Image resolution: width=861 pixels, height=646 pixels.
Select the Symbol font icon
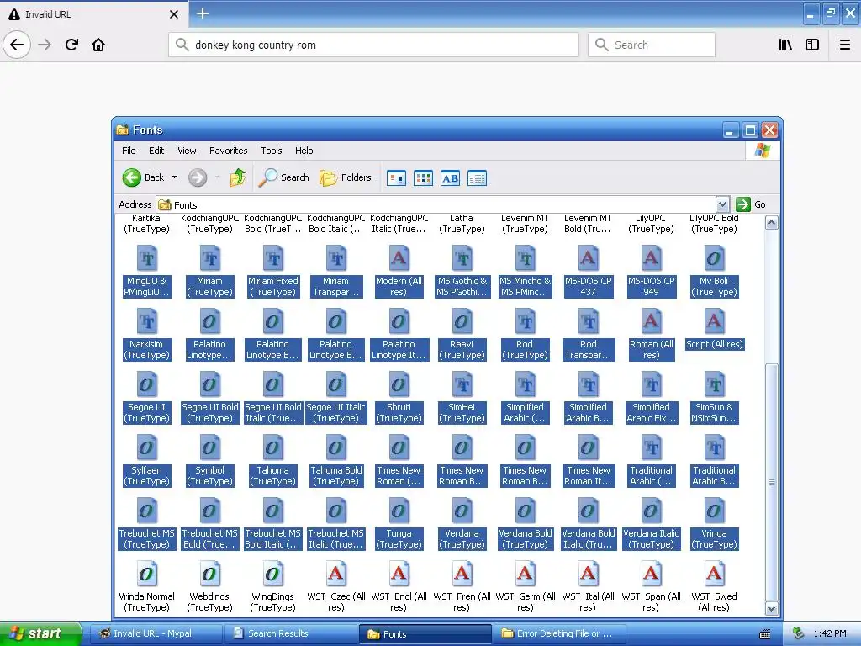[x=209, y=447]
